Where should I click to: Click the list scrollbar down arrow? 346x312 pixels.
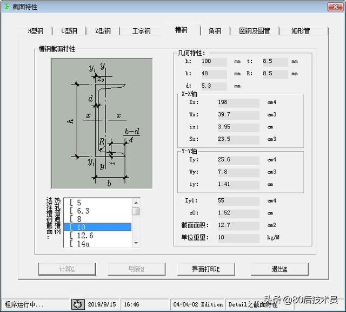click(136, 243)
